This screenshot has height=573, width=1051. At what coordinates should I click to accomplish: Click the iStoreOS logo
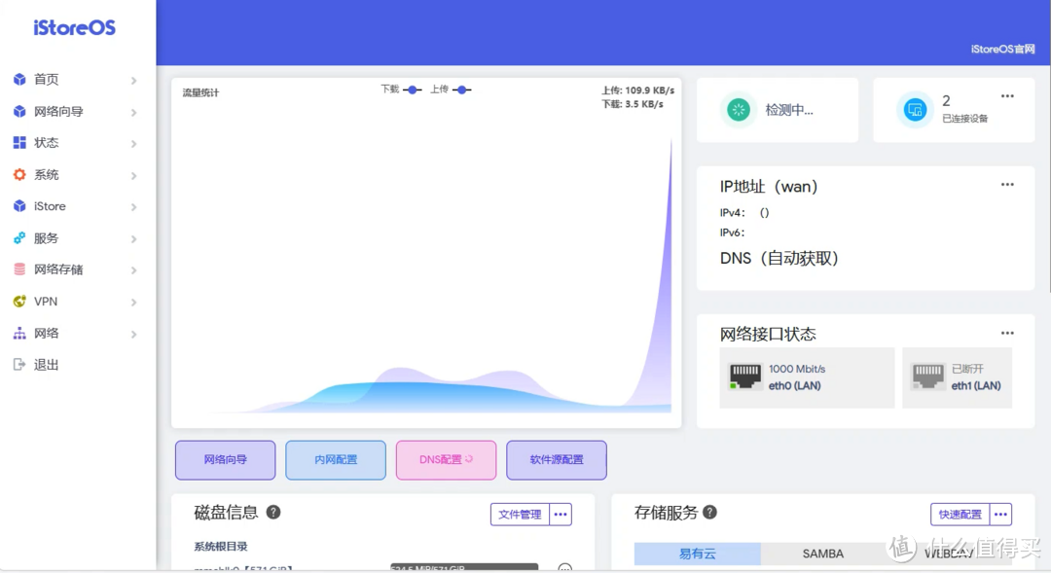pos(74,27)
